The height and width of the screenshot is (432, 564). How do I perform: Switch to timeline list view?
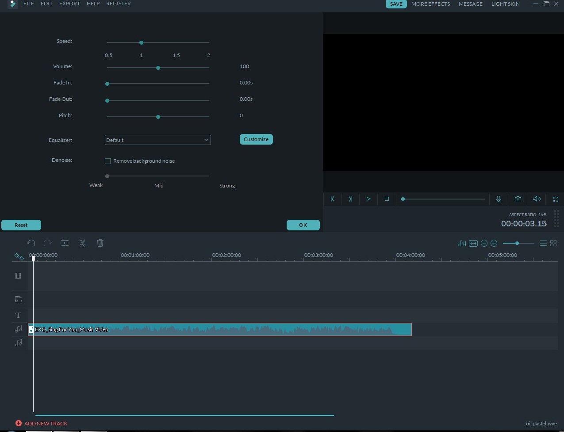[543, 243]
